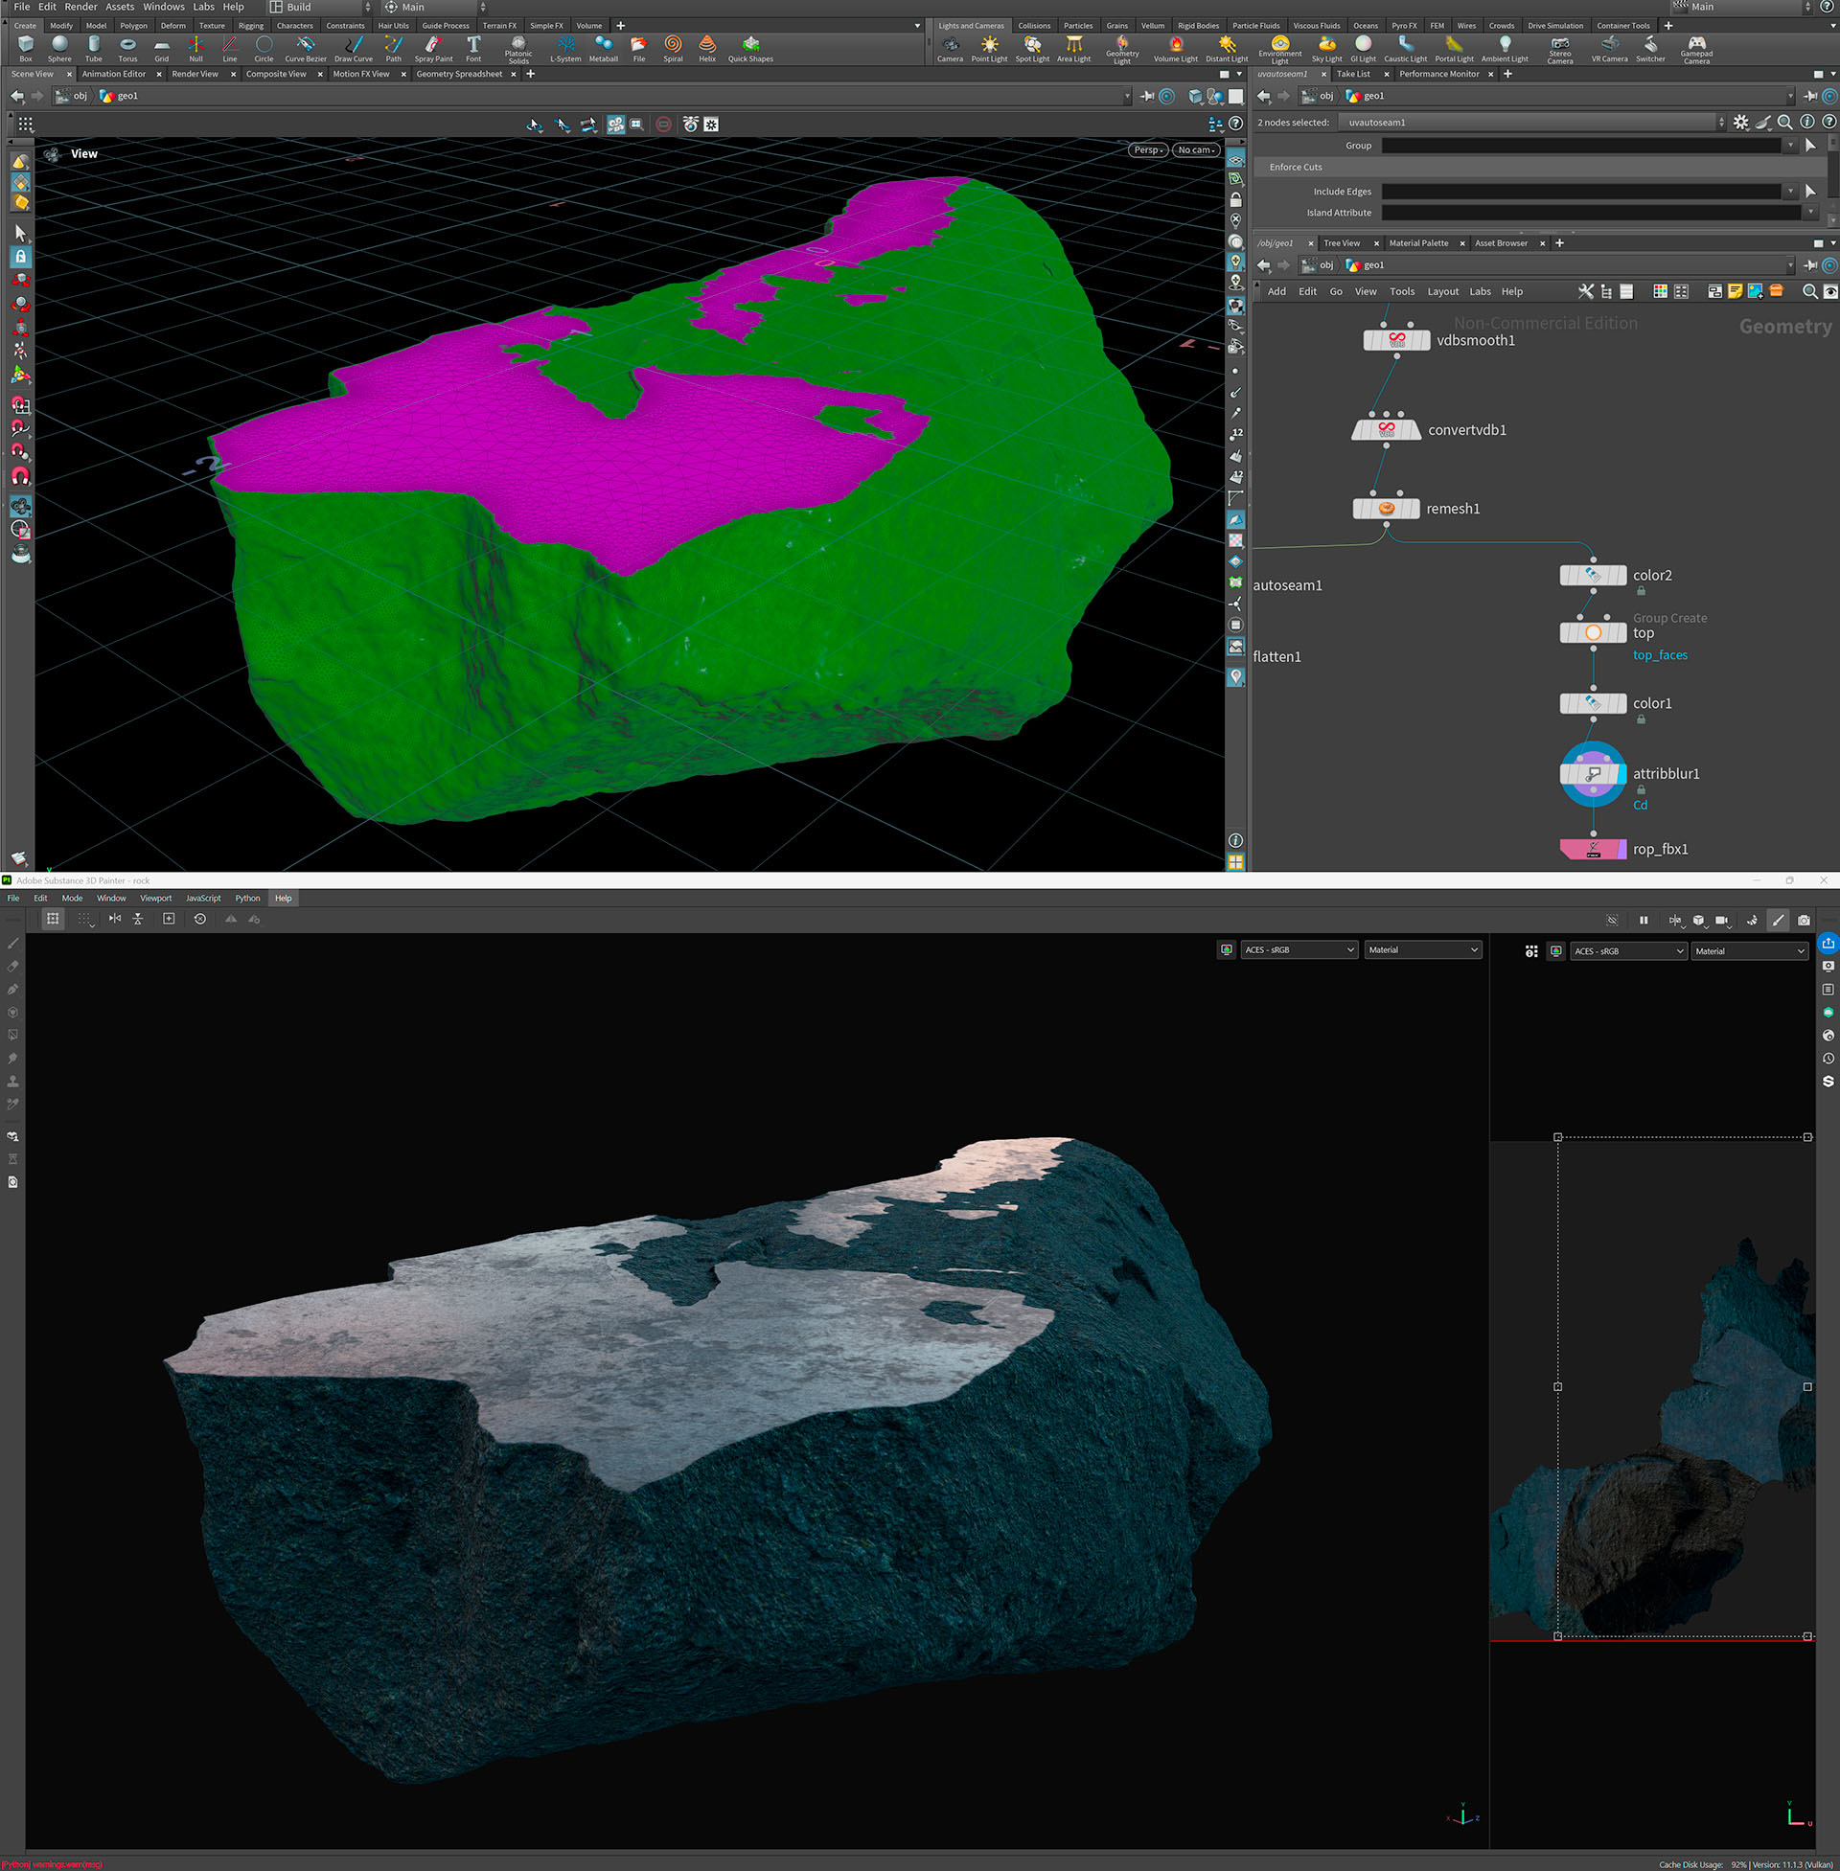The image size is (1840, 1871).
Task: Select the Spray Paint shelf tool
Action: click(x=433, y=48)
